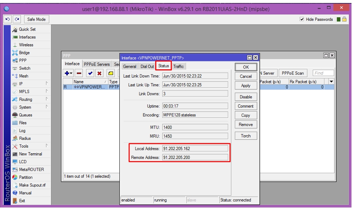Click the blue checkmark enable icon
Viewport: 353px width, 209px height.
[x=90, y=73]
